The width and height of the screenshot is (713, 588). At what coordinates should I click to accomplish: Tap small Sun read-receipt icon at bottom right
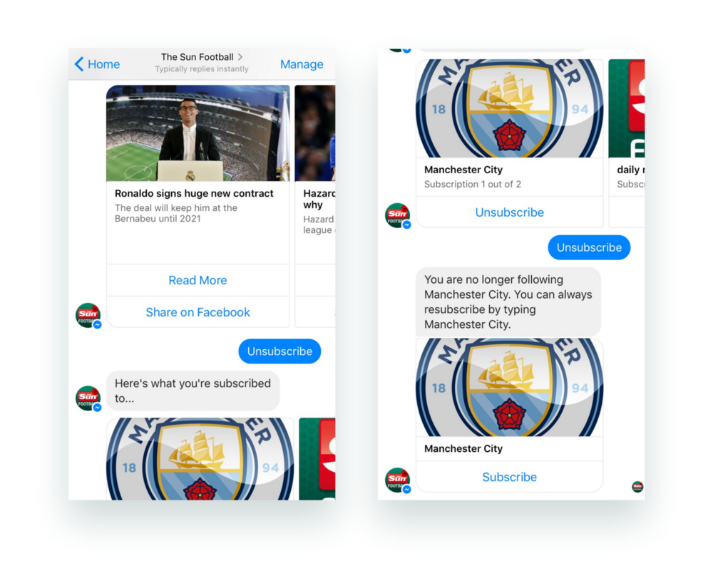(x=637, y=487)
